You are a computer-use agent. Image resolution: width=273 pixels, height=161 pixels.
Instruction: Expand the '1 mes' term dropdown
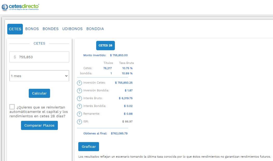tap(39, 76)
